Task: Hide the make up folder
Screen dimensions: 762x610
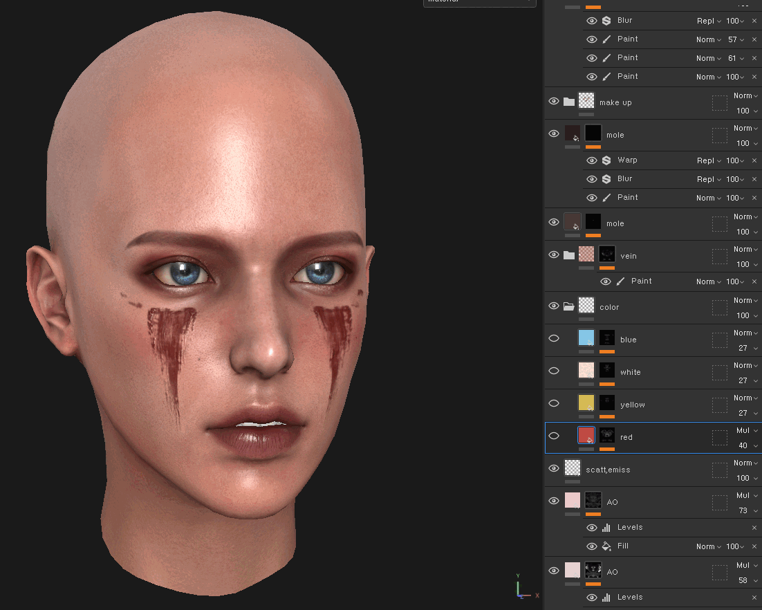Action: click(x=554, y=102)
